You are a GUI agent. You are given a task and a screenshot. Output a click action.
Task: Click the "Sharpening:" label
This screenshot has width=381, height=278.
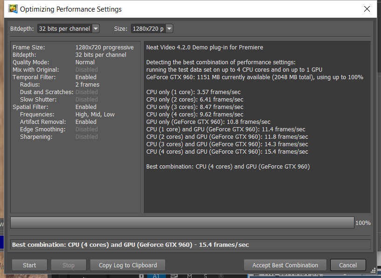[x=36, y=137]
